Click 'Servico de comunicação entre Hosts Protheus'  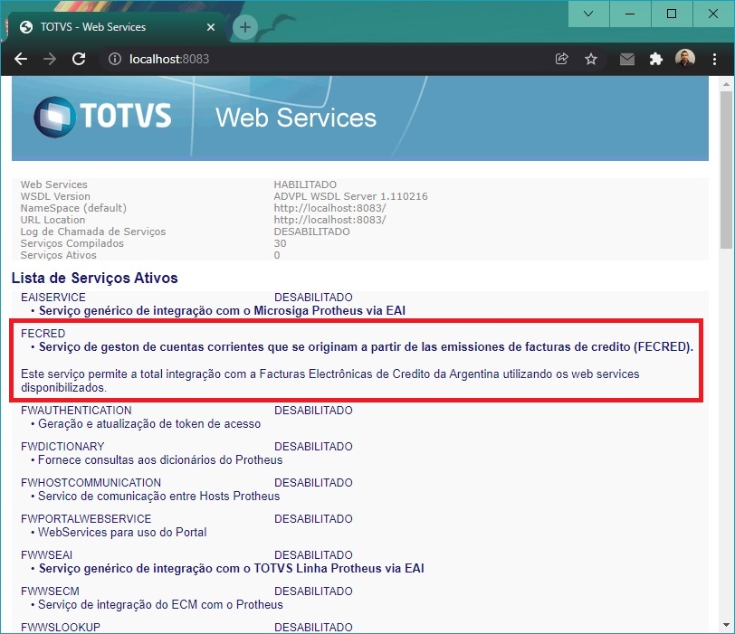pyautogui.click(x=159, y=496)
